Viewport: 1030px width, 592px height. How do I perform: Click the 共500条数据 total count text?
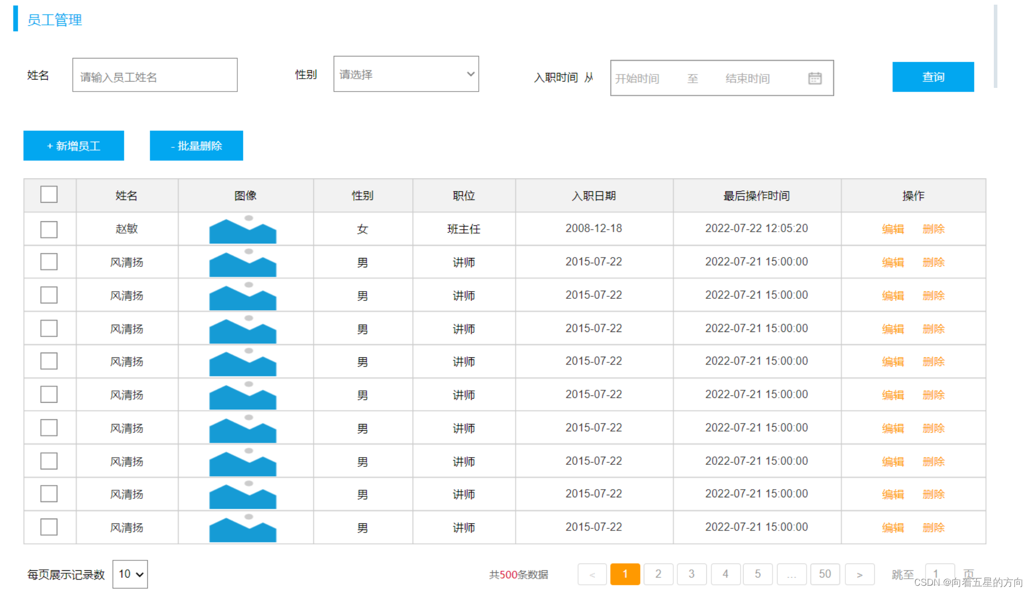tap(519, 574)
